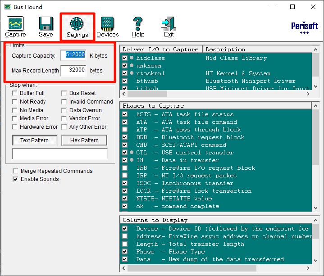
Task: Check IRP NT I/O request packet
Action: 125,175
